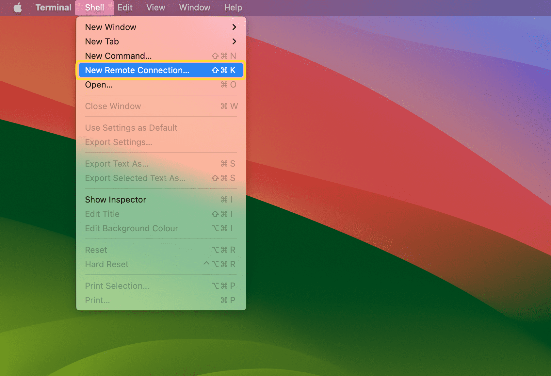Switch to the Edit menu

tap(125, 7)
